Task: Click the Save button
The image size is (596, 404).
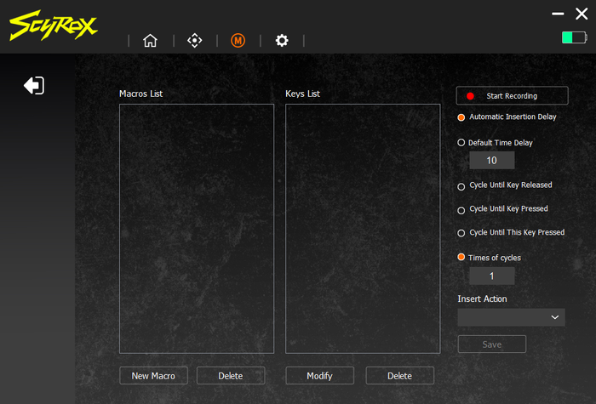Action: (492, 344)
